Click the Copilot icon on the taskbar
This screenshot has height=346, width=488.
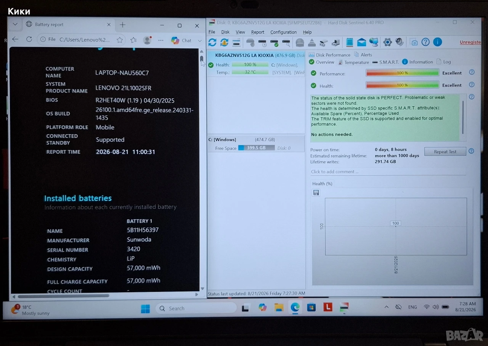(262, 307)
